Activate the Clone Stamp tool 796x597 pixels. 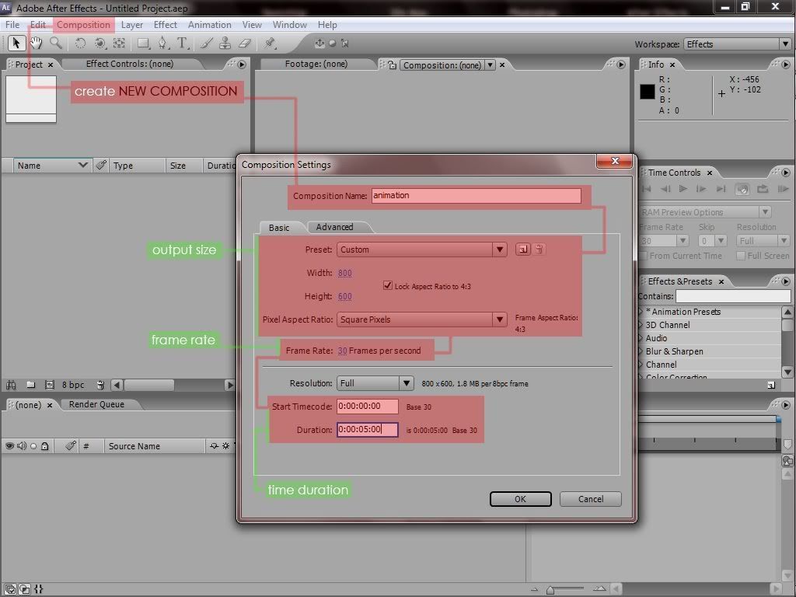point(225,44)
